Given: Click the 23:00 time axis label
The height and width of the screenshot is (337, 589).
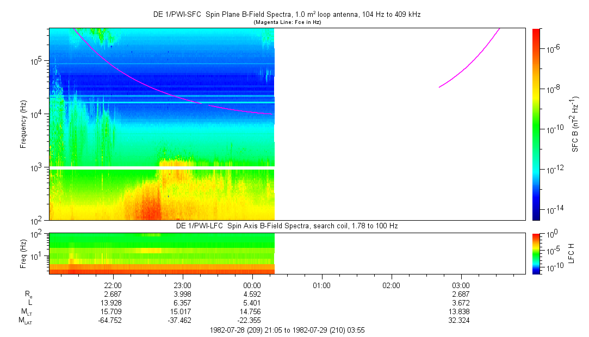Looking at the screenshot, I should click(x=182, y=285).
